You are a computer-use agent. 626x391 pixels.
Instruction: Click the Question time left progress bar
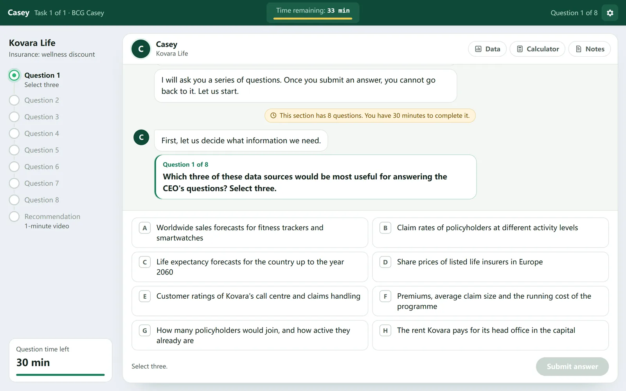pyautogui.click(x=61, y=375)
